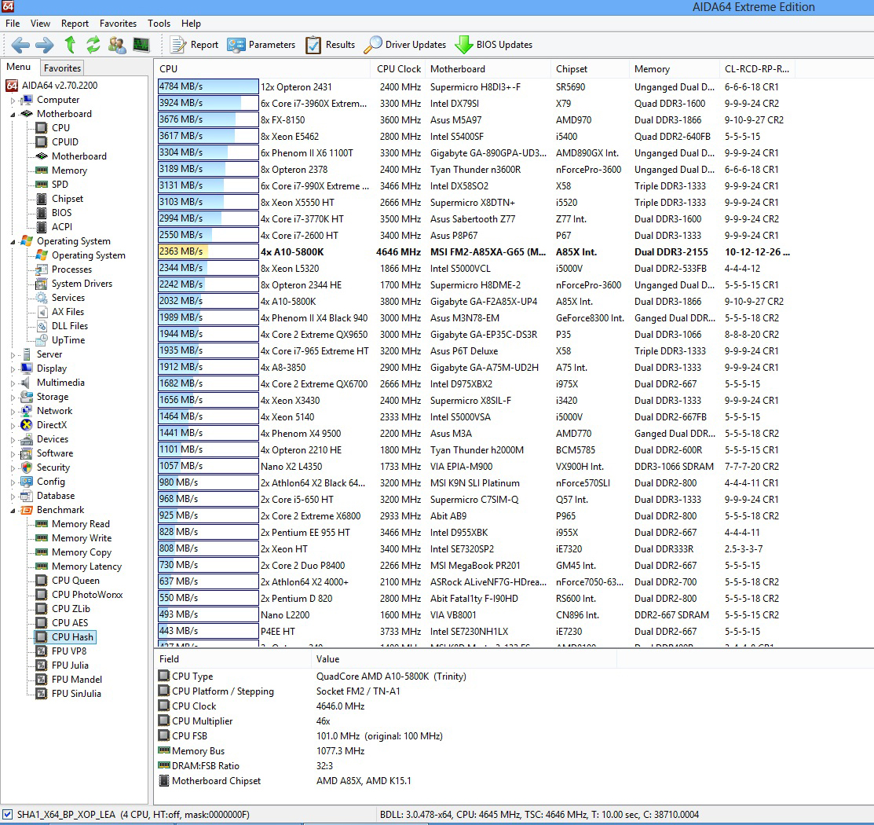Select Chipset under Motherboard

click(68, 199)
